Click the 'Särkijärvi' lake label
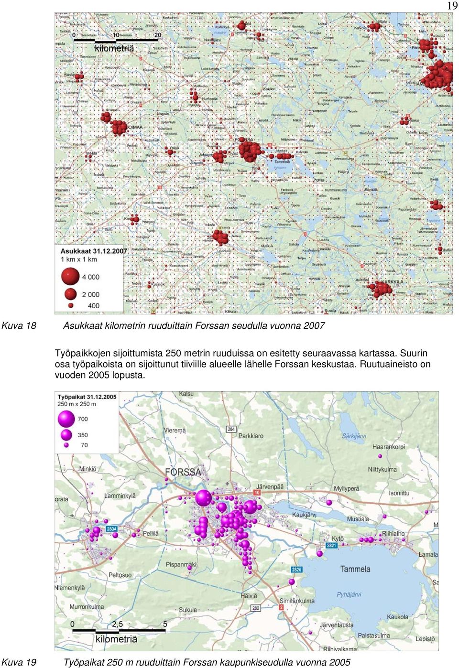 (x=354, y=436)
